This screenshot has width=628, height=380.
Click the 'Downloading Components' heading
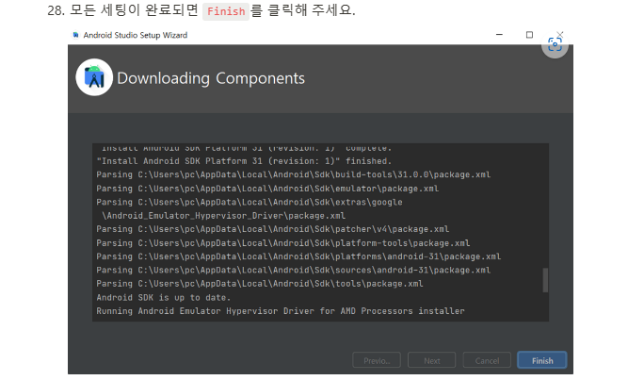pyautogui.click(x=211, y=78)
